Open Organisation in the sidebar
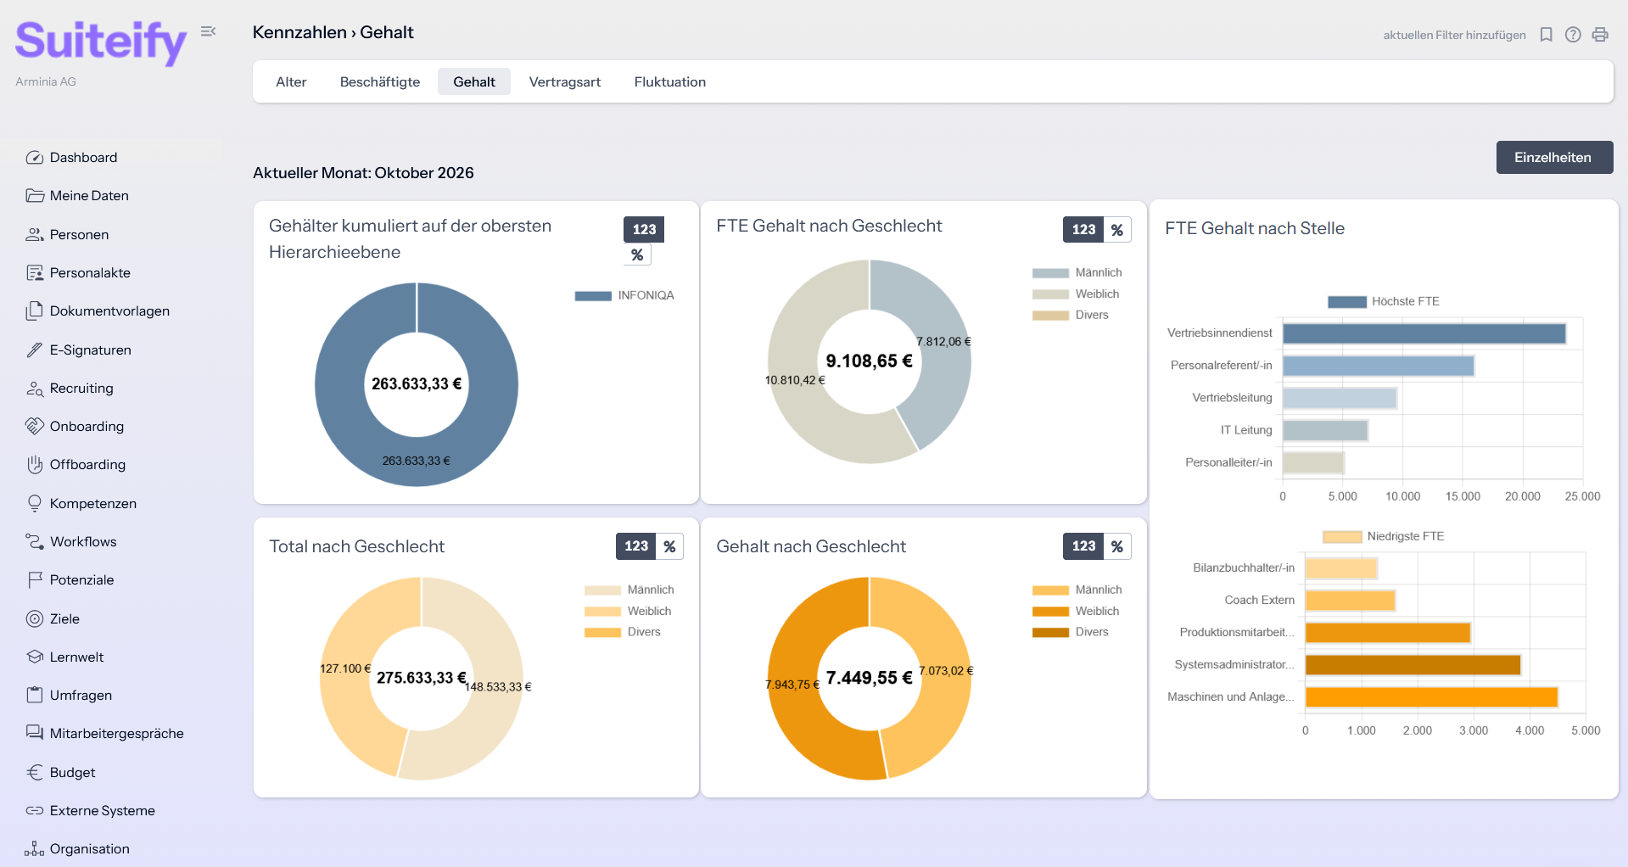Screen dimensions: 1628x867 (89, 848)
